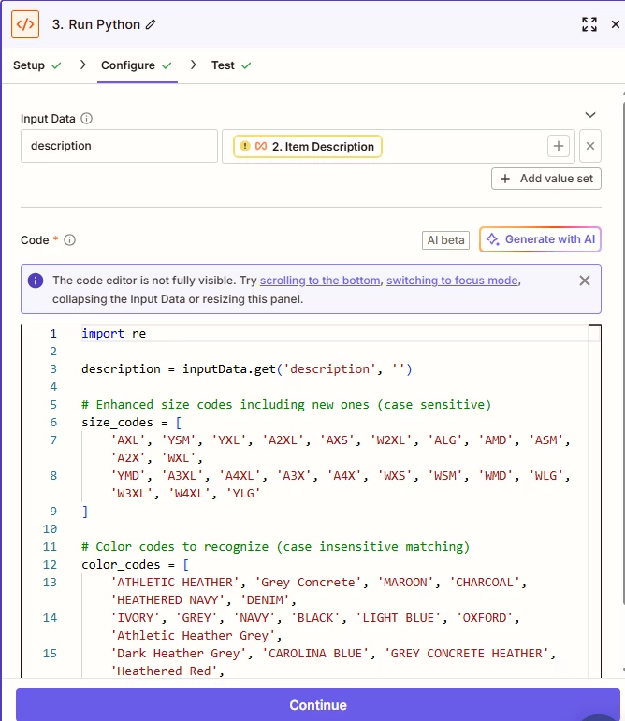Image resolution: width=625 pixels, height=721 pixels.
Task: Follow the switching to focus mode link
Action: (x=452, y=281)
